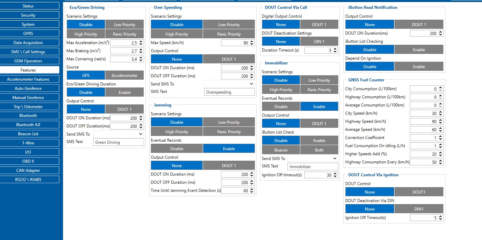Decrease City Speed using the down arrow

(x=440, y=115)
